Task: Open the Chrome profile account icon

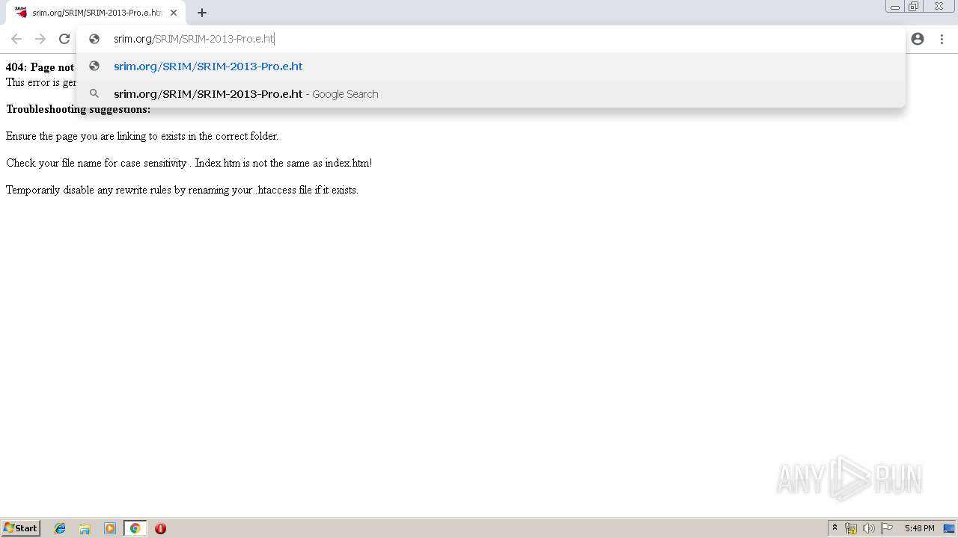Action: [x=918, y=39]
